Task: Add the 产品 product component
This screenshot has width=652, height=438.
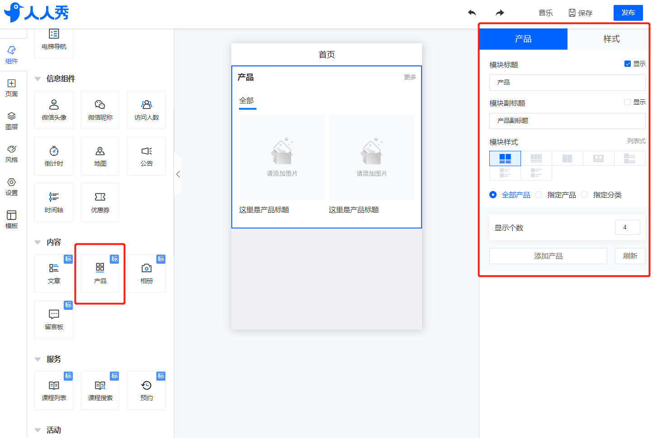Action: (100, 274)
